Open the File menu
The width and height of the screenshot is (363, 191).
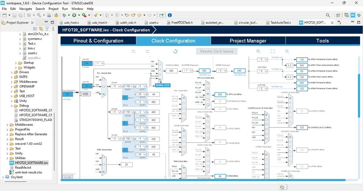coord(4,9)
